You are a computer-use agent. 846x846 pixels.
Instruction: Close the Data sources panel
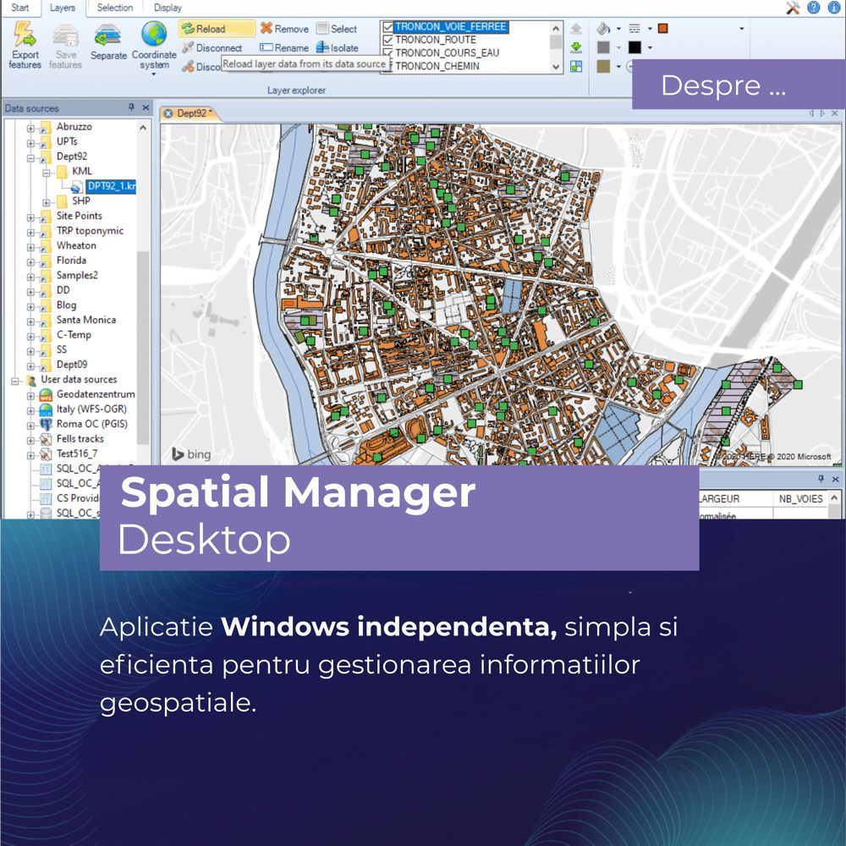tap(146, 108)
